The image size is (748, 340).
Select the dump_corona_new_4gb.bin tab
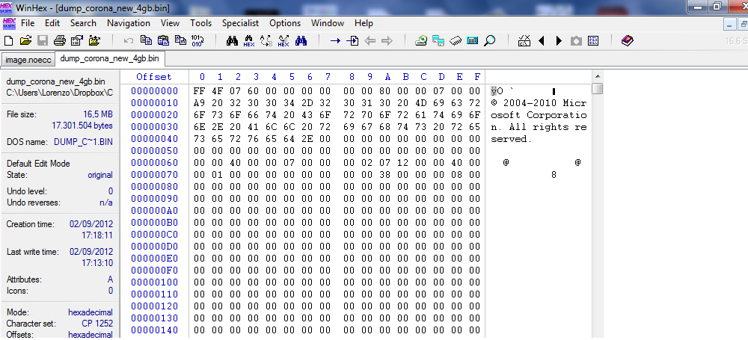pos(109,58)
